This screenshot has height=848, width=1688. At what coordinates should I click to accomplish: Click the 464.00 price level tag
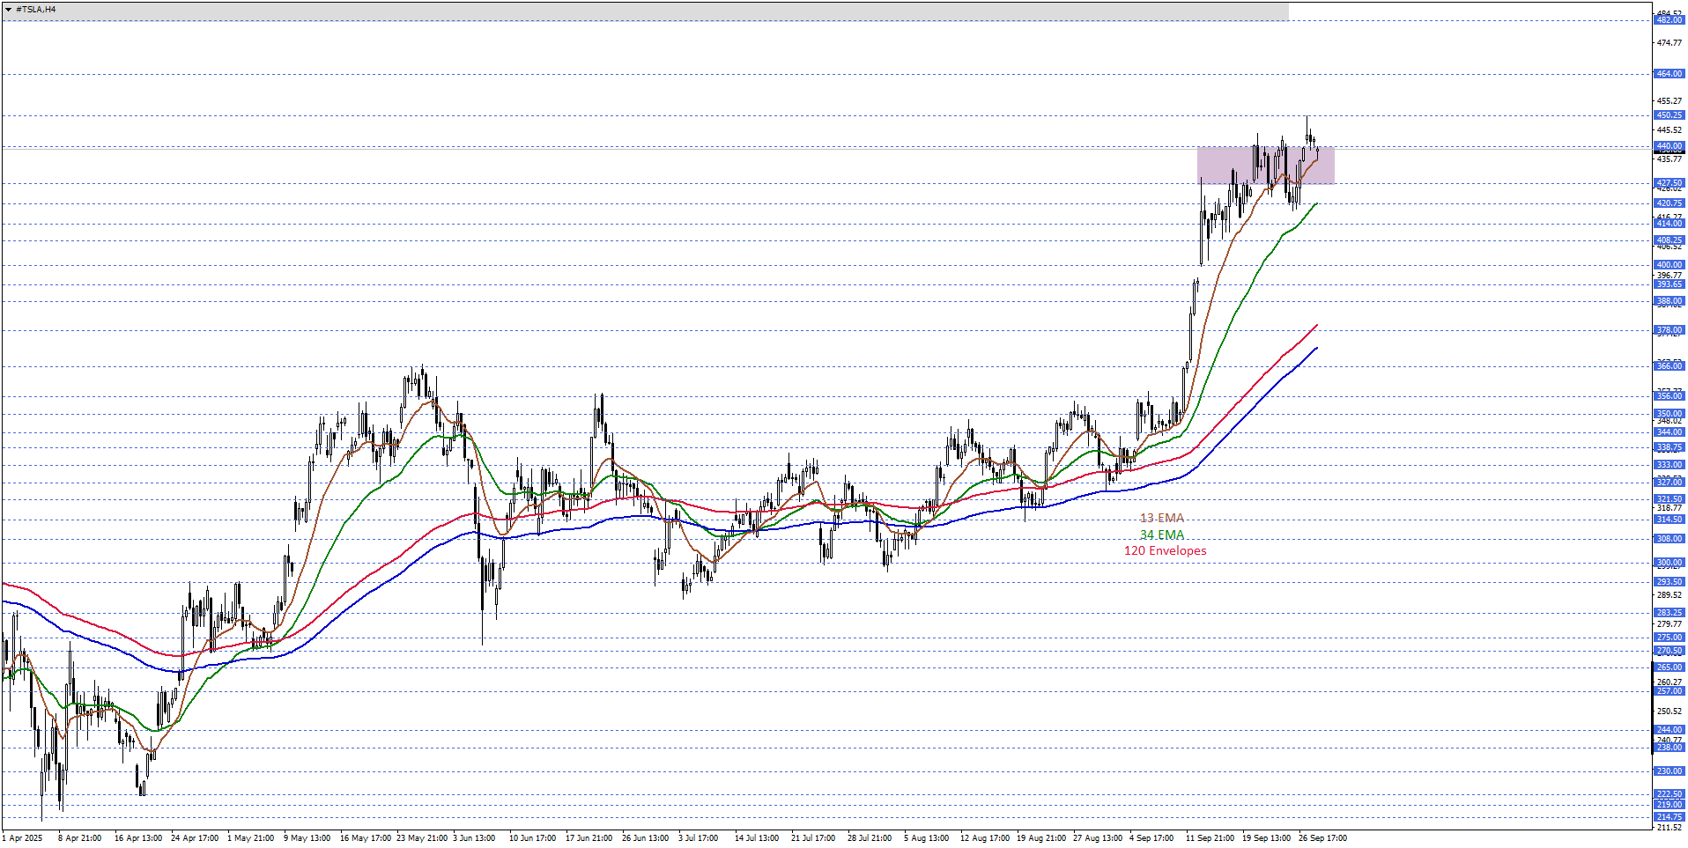(1669, 74)
